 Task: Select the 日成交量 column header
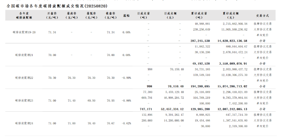pos(143,16)
